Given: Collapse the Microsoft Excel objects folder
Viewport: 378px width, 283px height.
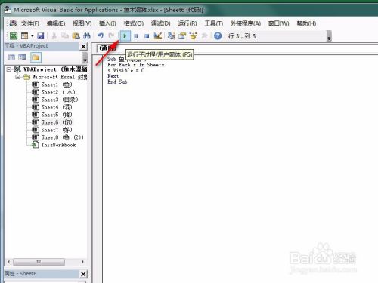Looking at the screenshot, I should 17,77.
